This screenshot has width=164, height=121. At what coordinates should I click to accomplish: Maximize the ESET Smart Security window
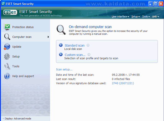[x=156, y=4]
